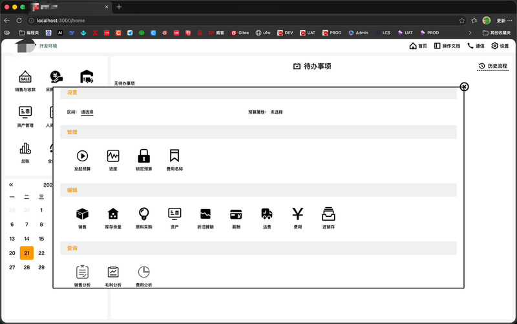The image size is (517, 324).
Task: Open the 威客 bookmark
Action: (216, 33)
